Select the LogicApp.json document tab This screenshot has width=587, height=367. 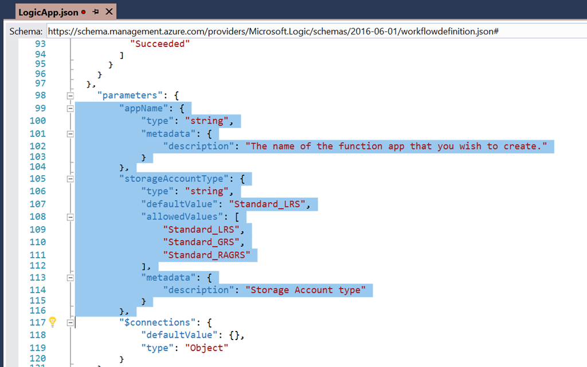click(x=48, y=11)
